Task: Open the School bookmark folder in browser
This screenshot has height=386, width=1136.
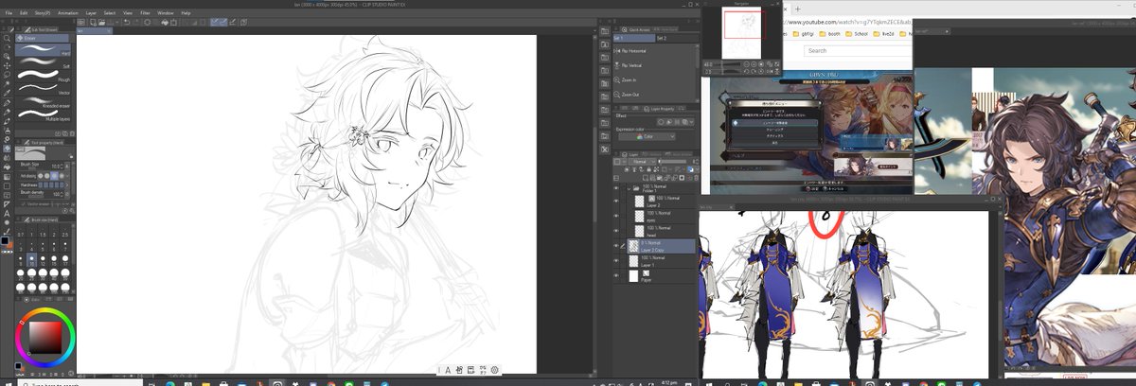Action: point(855,34)
